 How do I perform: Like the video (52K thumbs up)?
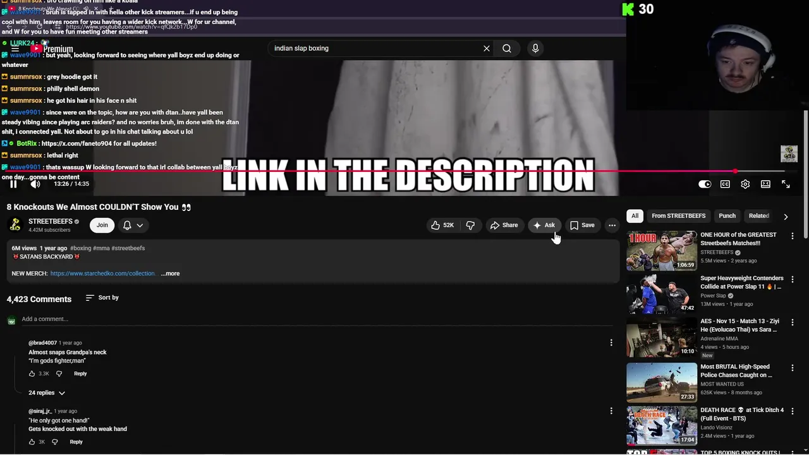tap(442, 225)
